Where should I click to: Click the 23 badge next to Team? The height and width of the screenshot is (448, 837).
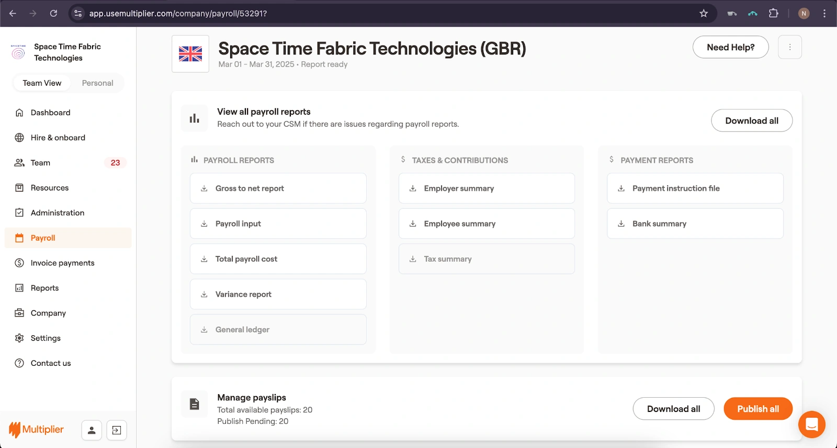coord(115,163)
